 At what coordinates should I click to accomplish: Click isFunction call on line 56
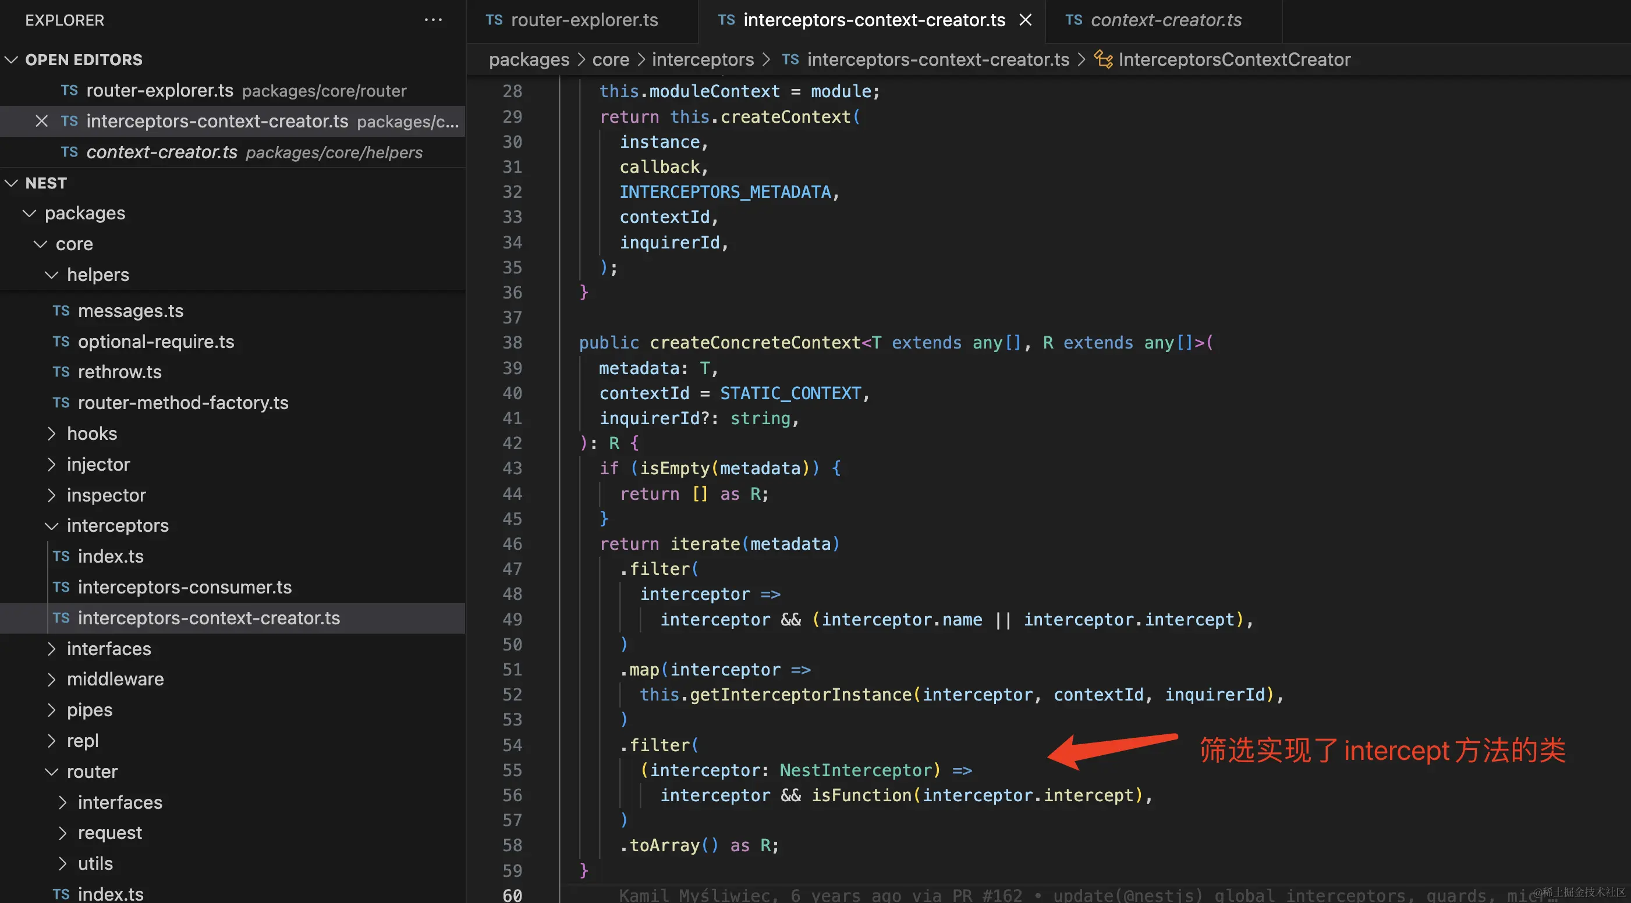[861, 795]
